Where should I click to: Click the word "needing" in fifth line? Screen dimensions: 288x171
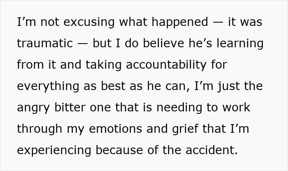click(x=179, y=108)
